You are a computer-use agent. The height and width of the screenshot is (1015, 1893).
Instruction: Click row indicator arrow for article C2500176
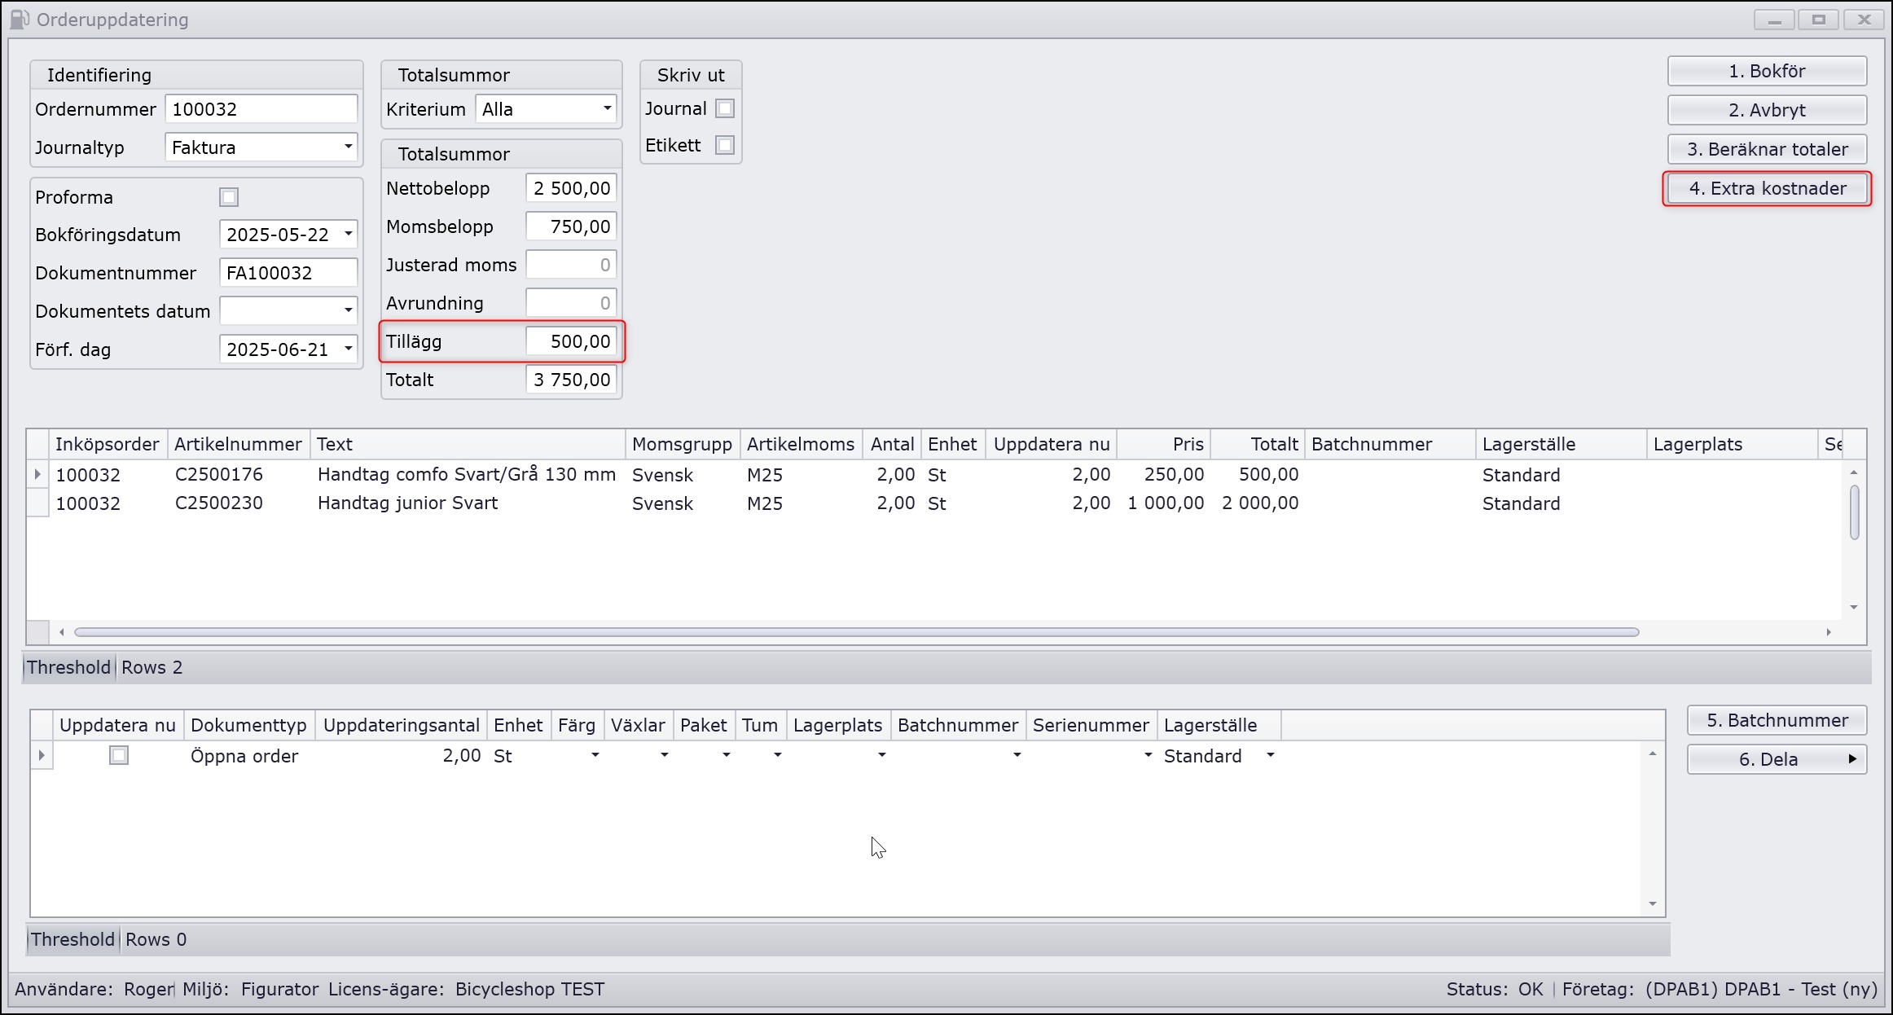[x=37, y=474]
